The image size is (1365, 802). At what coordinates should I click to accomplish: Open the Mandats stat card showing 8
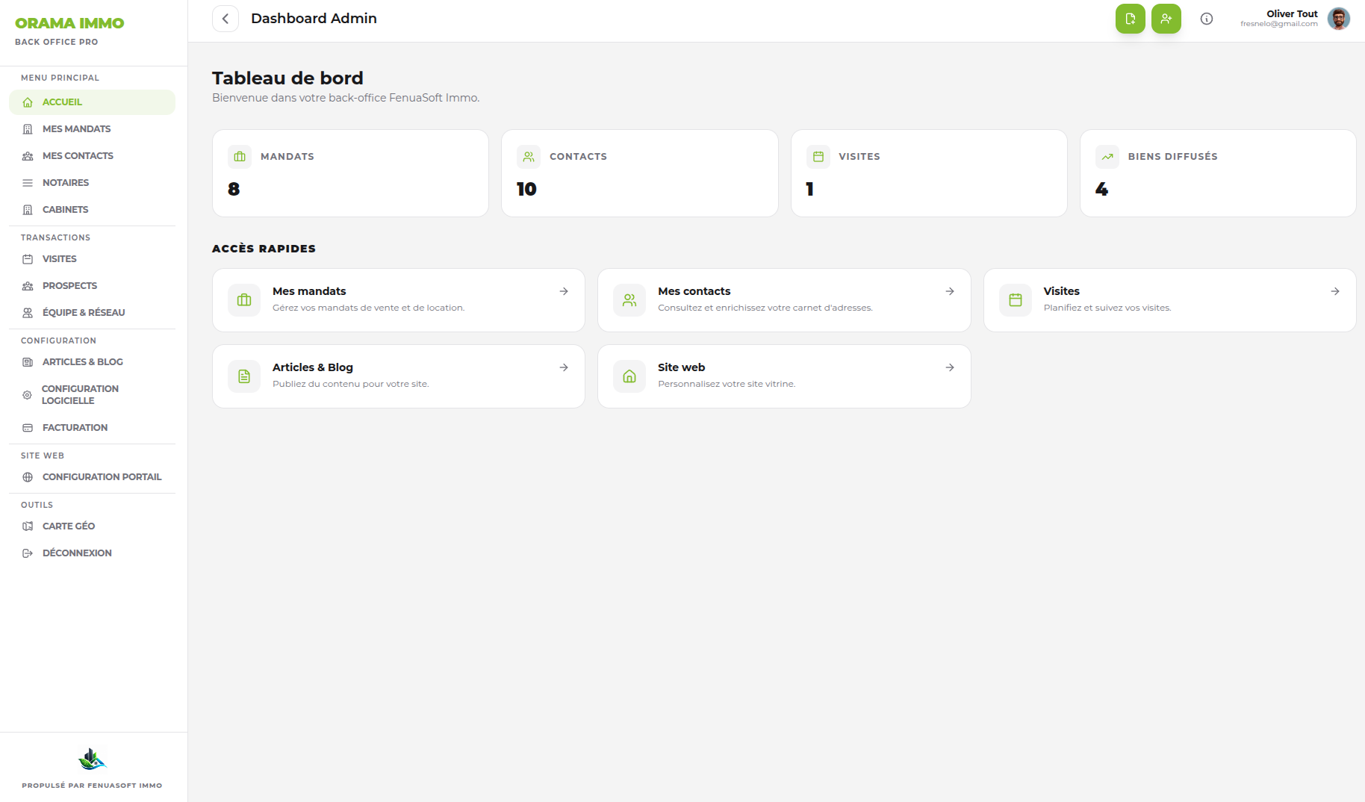click(x=350, y=173)
